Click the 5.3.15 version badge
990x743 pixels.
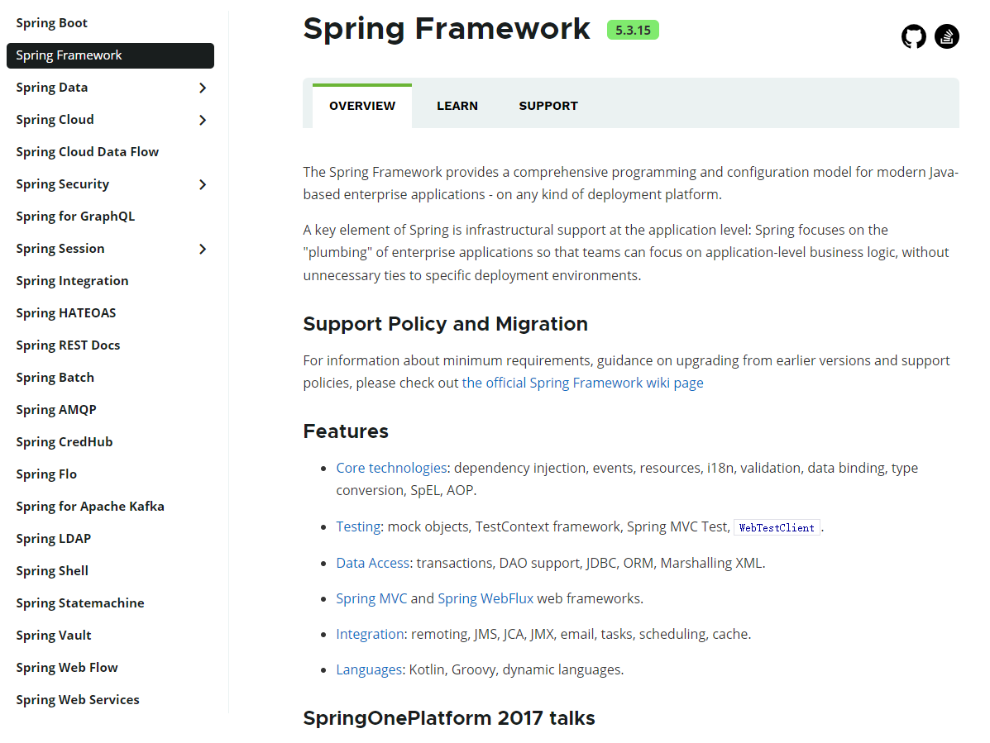(x=633, y=31)
